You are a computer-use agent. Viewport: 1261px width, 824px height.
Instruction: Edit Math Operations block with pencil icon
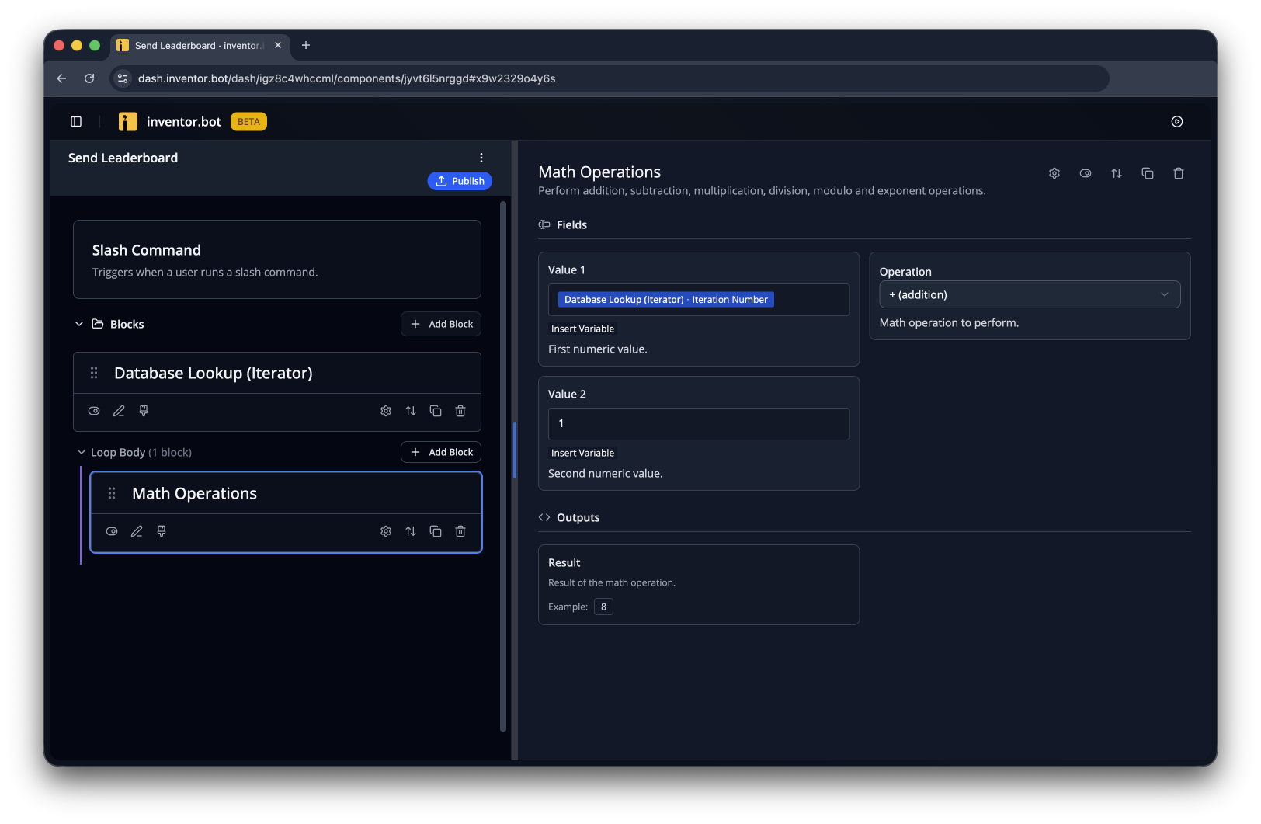point(137,531)
